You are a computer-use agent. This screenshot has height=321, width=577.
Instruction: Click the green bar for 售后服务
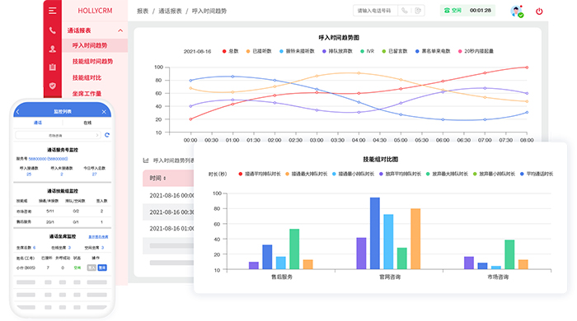pos(294,249)
